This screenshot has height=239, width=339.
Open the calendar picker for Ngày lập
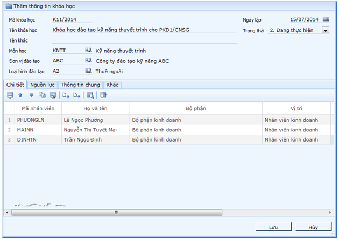click(x=326, y=20)
